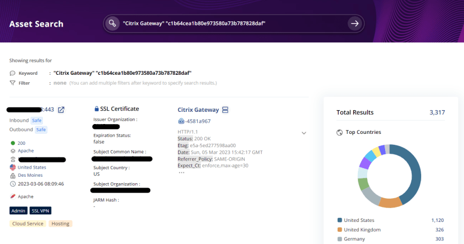Click the Keyword speech bubble icon

click(12, 73)
